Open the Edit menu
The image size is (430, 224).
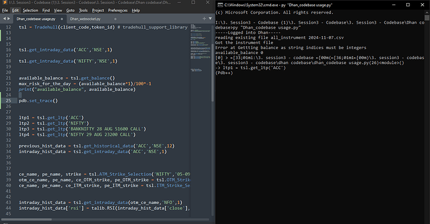16,11
